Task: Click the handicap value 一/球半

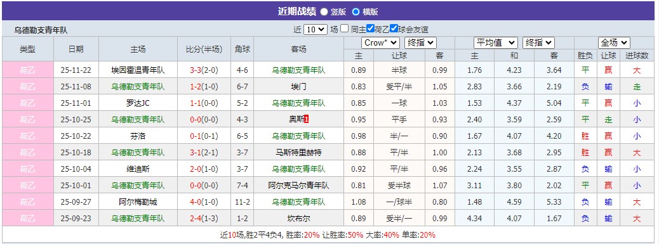Action: click(399, 202)
